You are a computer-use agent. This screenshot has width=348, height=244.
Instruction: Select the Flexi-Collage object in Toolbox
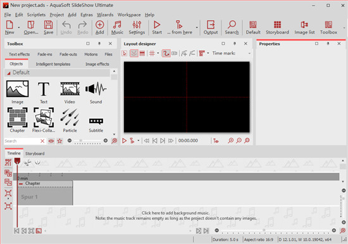point(44,120)
